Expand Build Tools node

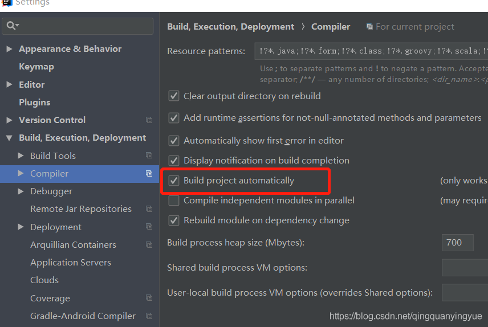[21, 156]
